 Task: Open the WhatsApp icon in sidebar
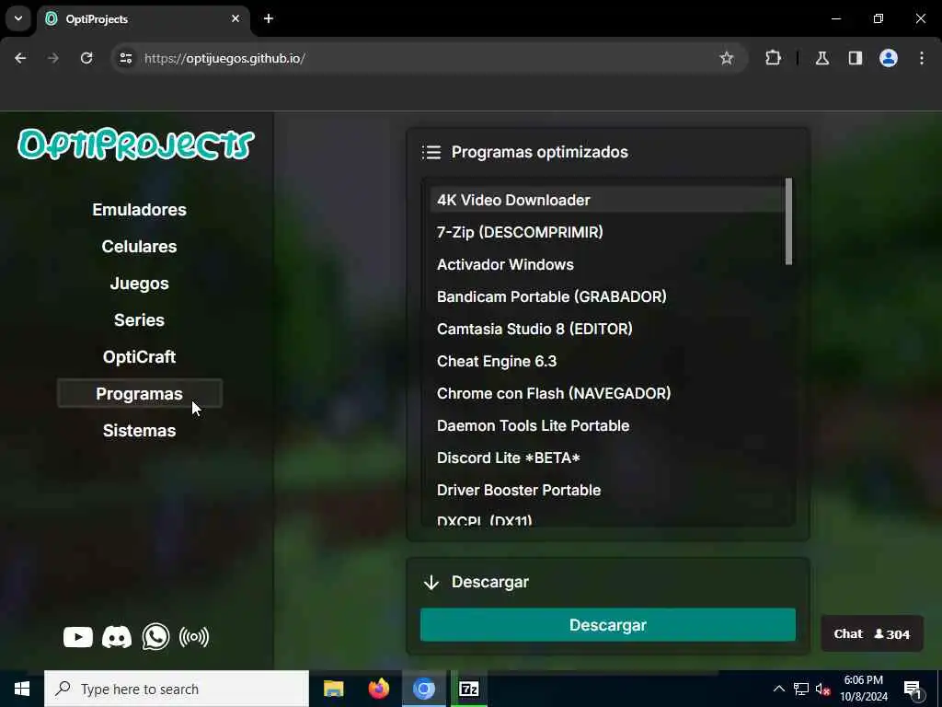click(155, 637)
